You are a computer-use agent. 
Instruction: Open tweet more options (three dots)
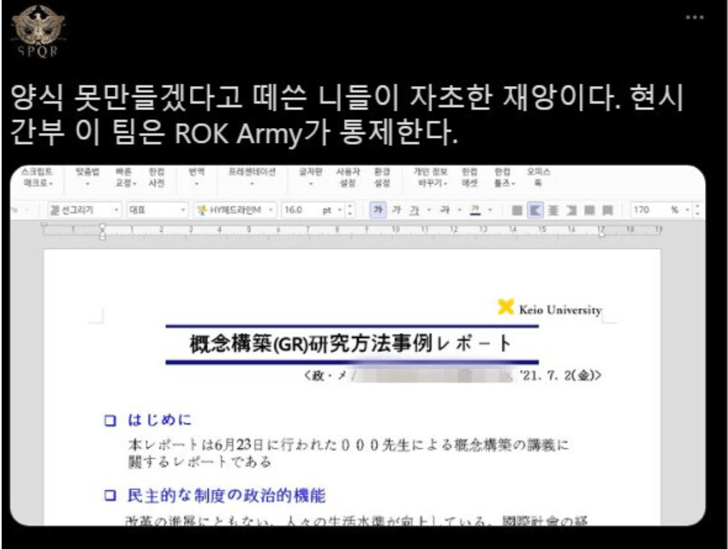coord(695,17)
